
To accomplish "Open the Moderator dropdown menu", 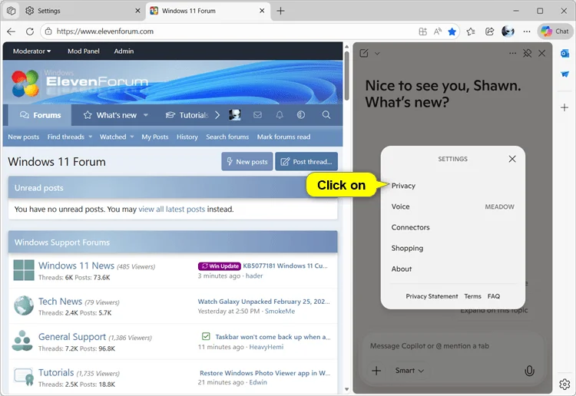I will point(32,51).
